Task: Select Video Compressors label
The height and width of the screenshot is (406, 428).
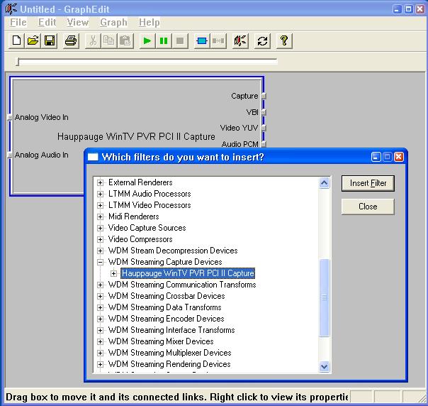Action: pyautogui.click(x=140, y=239)
